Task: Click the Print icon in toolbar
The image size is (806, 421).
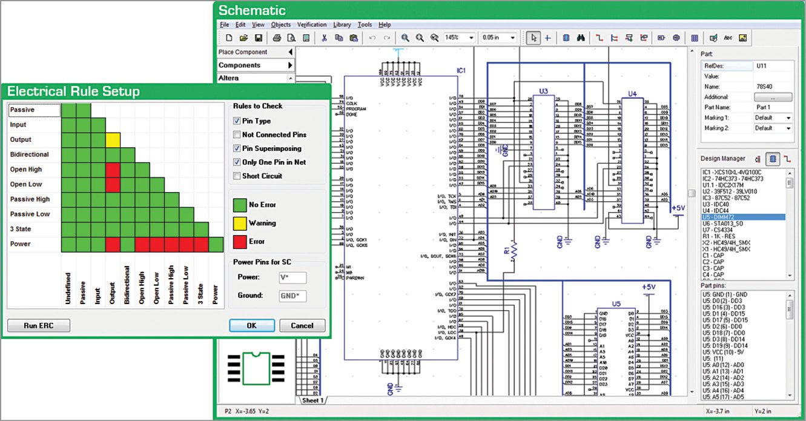Action: pos(277,38)
